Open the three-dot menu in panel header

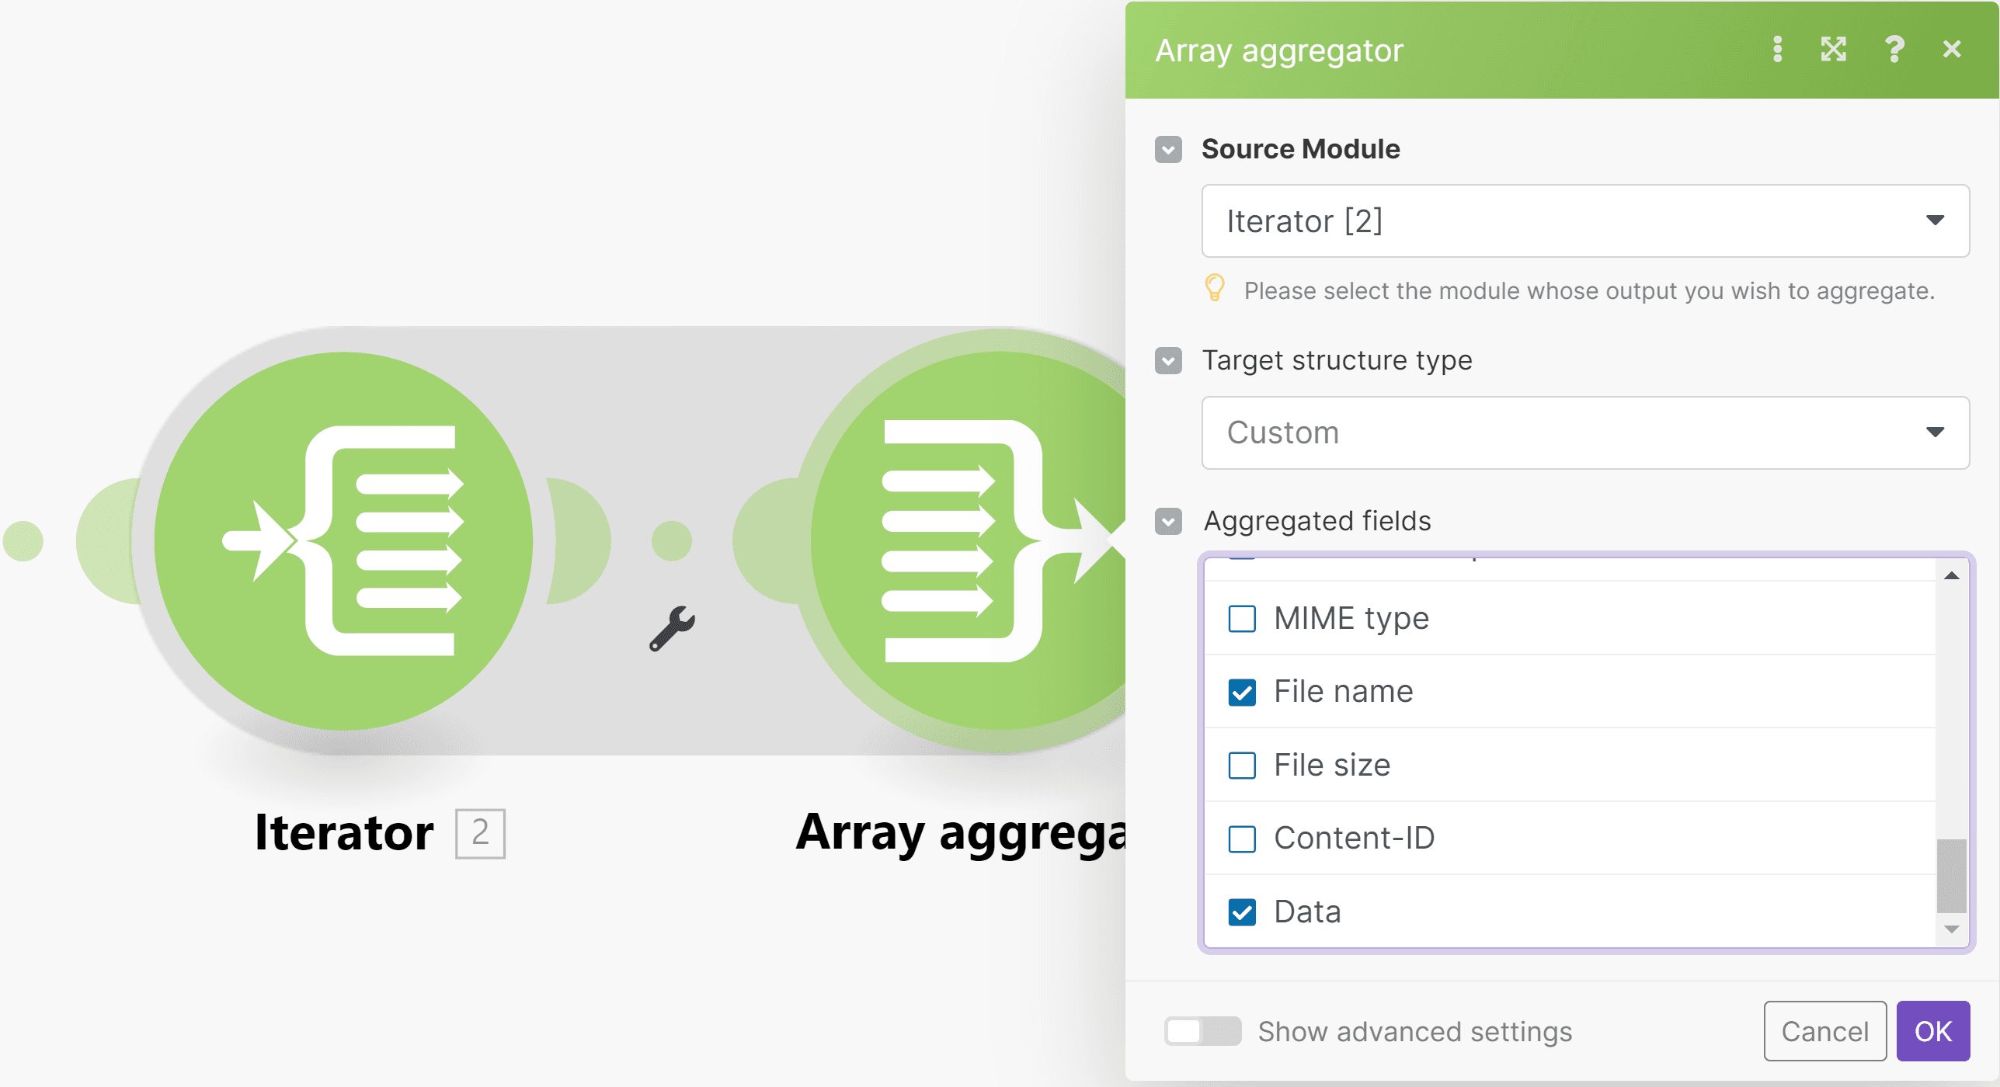pos(1777,49)
